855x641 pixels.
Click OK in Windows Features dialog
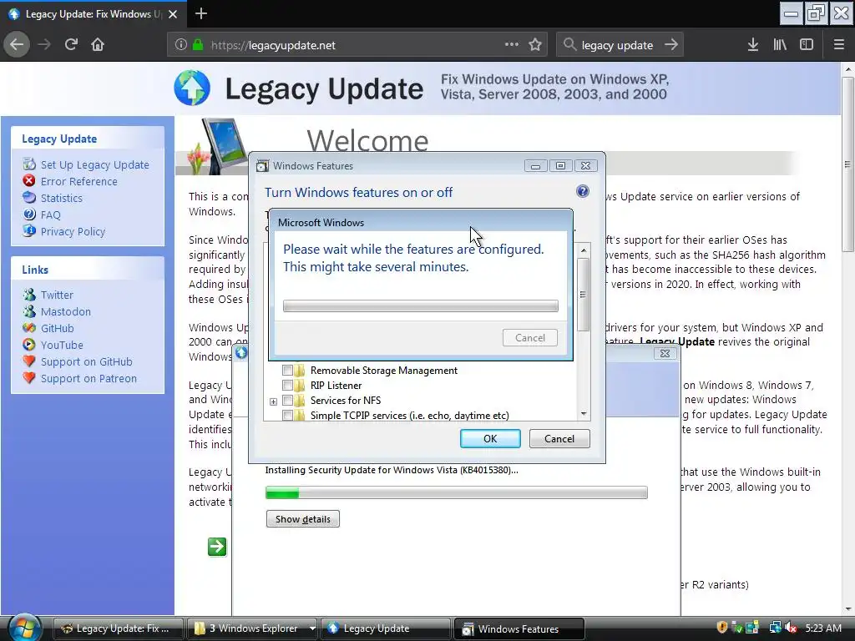click(490, 439)
